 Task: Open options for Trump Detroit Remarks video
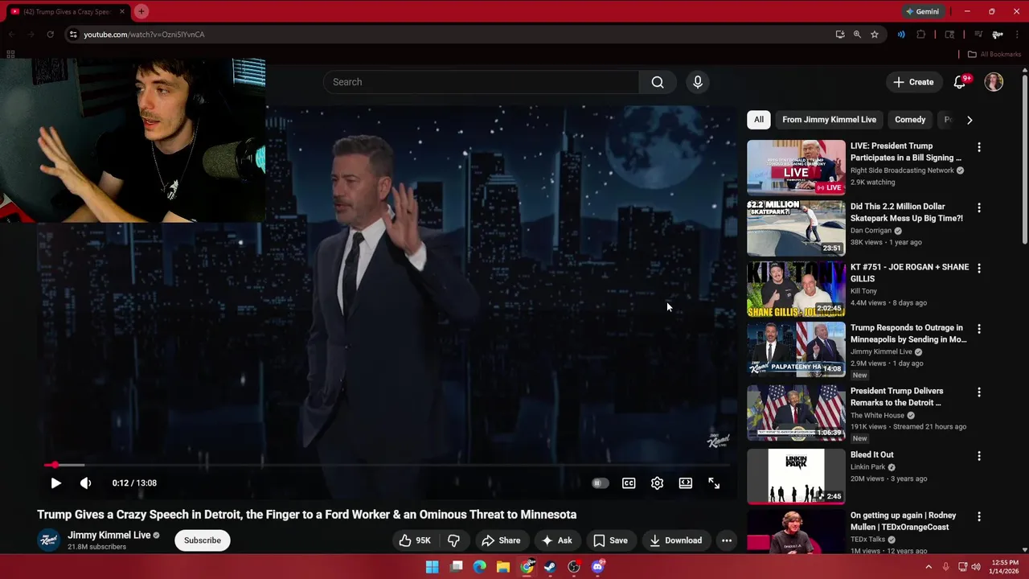[978, 392]
